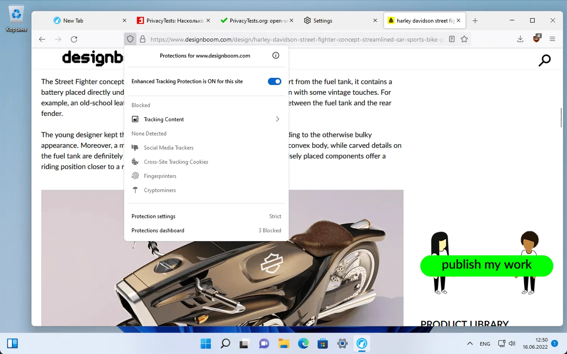This screenshot has width=567, height=354.
Task: Click the shield tracking protection icon
Action: tap(130, 39)
